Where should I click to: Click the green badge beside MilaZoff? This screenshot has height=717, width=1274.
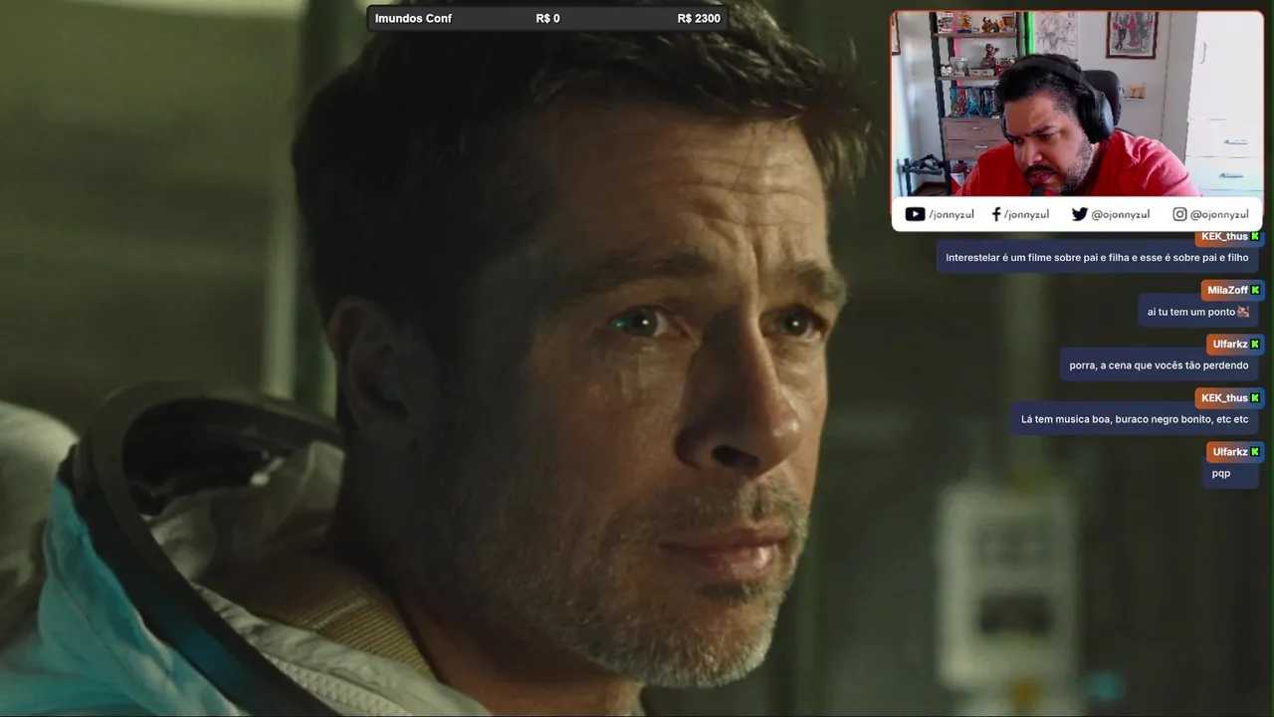[1255, 290]
